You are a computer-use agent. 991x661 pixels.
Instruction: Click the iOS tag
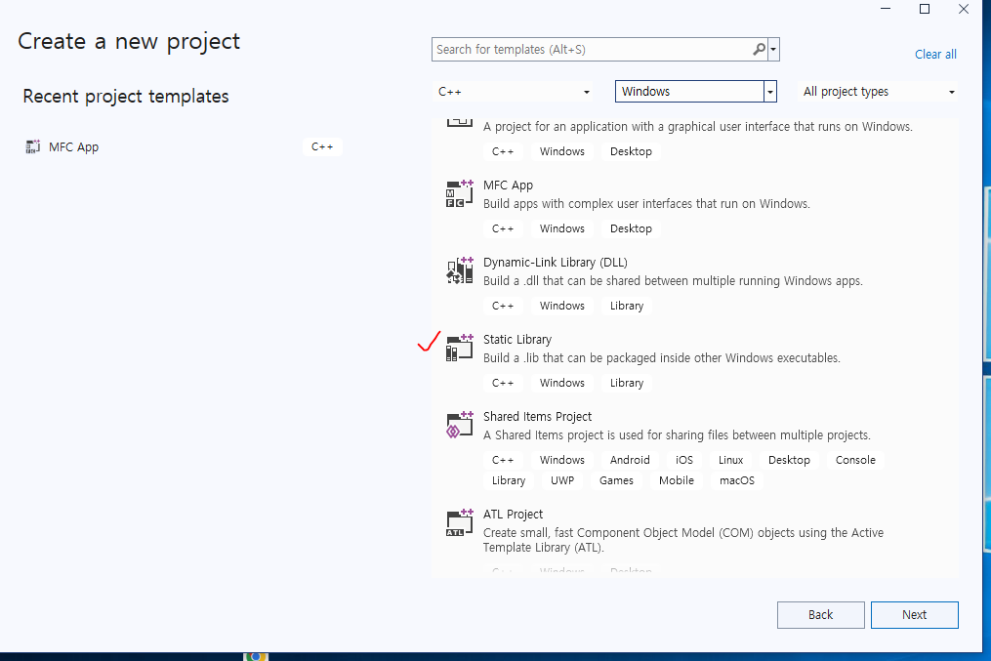(x=683, y=460)
